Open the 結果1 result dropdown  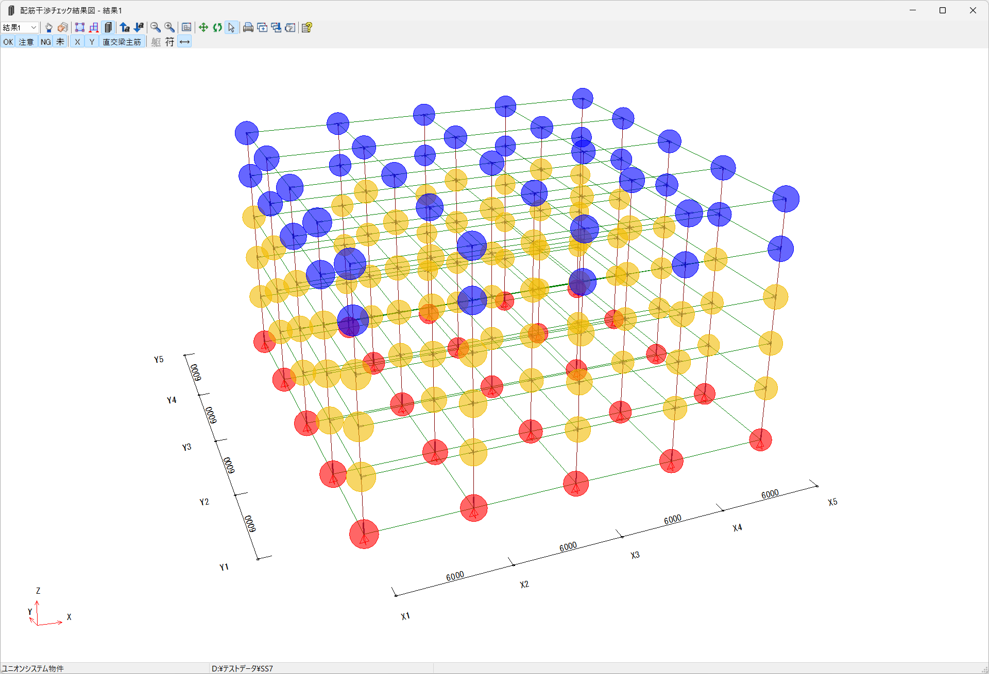click(33, 28)
